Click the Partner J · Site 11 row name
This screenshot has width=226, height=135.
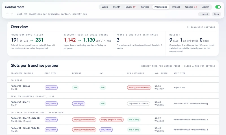click(x=20, y=102)
